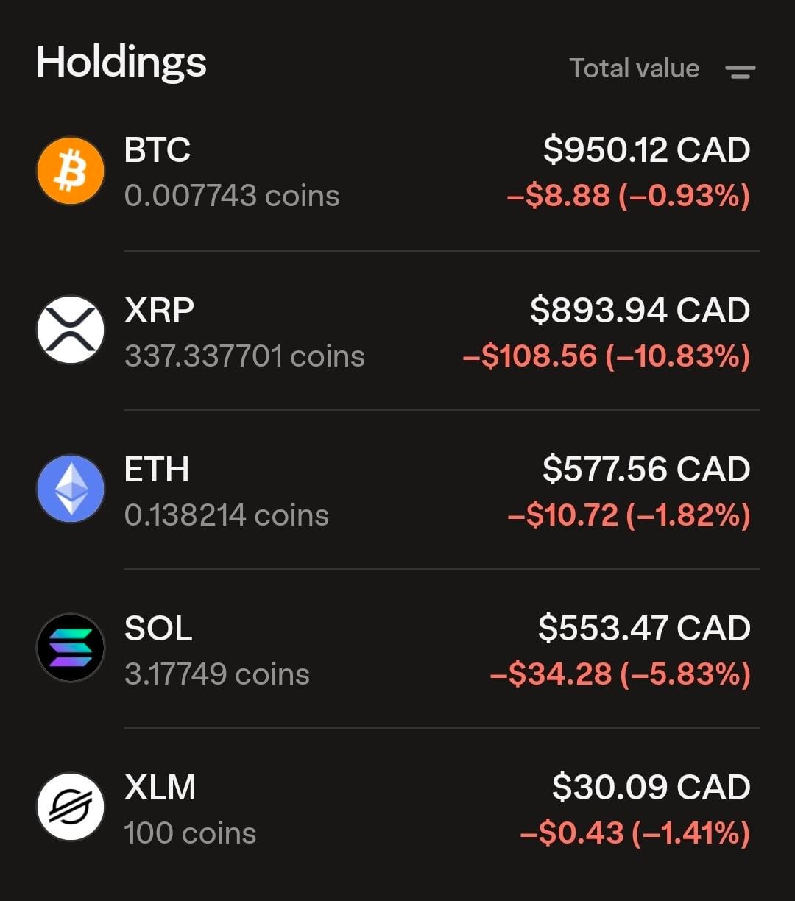Open the XLM holding name

tap(160, 788)
